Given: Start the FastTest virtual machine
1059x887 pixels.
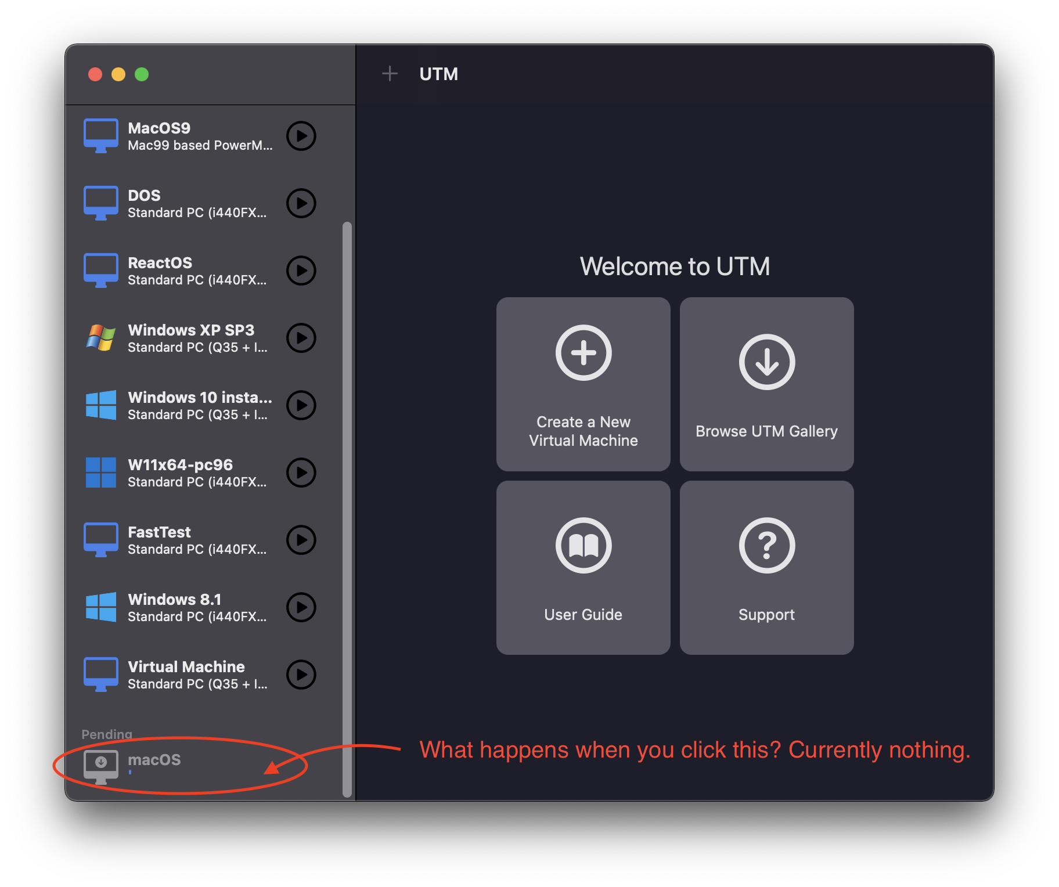Looking at the screenshot, I should (x=301, y=540).
